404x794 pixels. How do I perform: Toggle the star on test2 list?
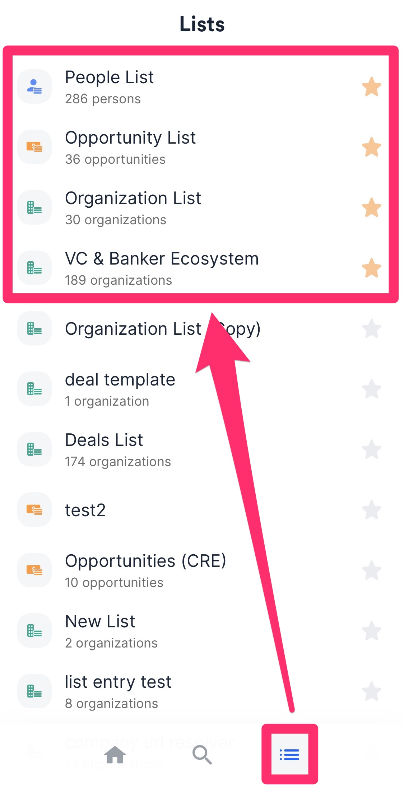tap(372, 509)
